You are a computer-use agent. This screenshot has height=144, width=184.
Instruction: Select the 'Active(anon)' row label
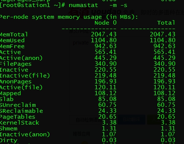tap(21, 58)
